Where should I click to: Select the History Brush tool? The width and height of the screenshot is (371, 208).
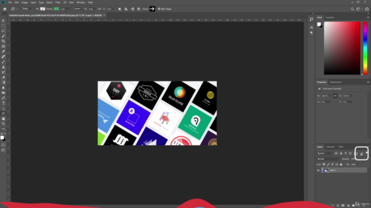click(x=3, y=72)
